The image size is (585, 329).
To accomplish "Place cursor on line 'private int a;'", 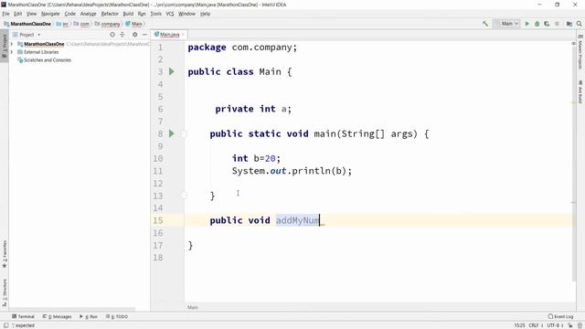I will click(x=253, y=109).
